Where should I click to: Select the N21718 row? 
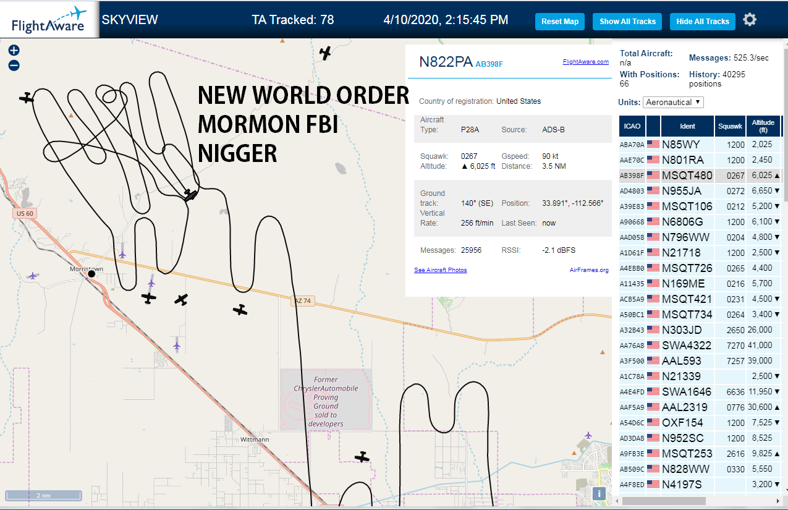pos(700,253)
